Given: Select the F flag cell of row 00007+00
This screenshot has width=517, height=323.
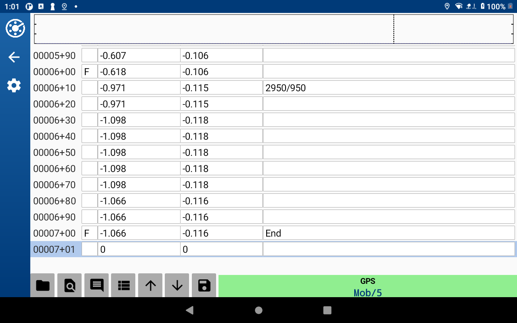Looking at the screenshot, I should click(90, 233).
